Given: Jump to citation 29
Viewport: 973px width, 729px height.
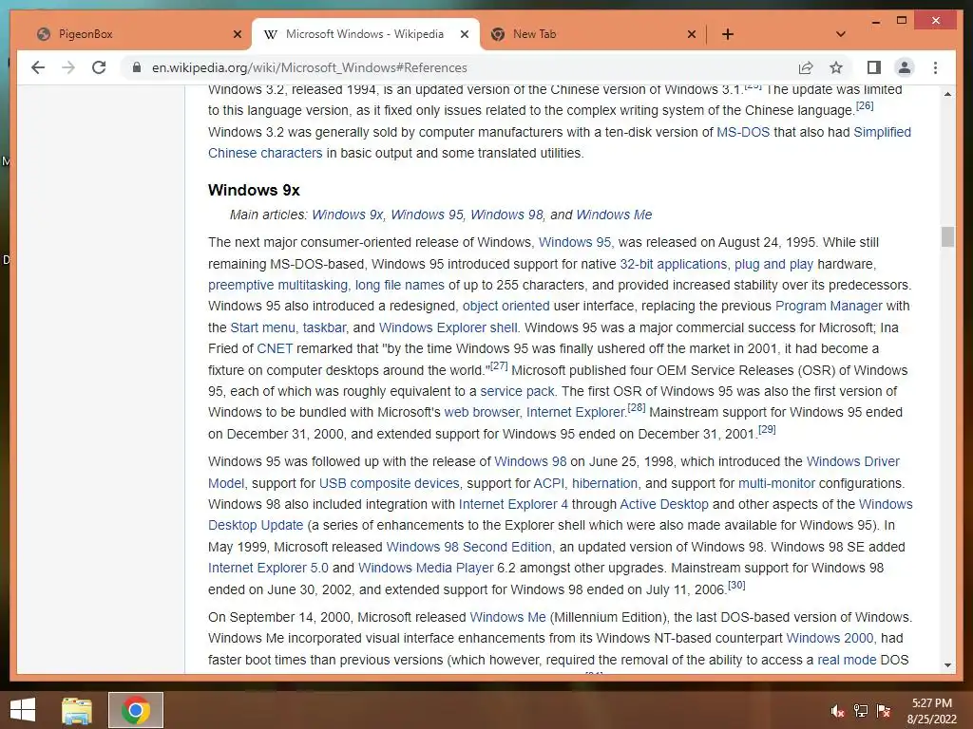Looking at the screenshot, I should click(767, 429).
